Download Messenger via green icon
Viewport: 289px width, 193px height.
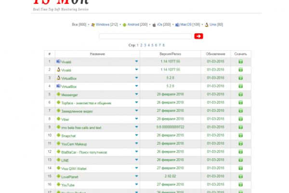pos(240,94)
